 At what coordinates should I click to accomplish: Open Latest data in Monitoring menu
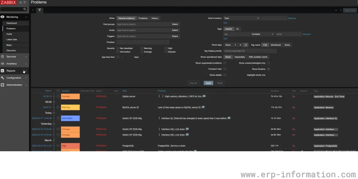[12, 39]
